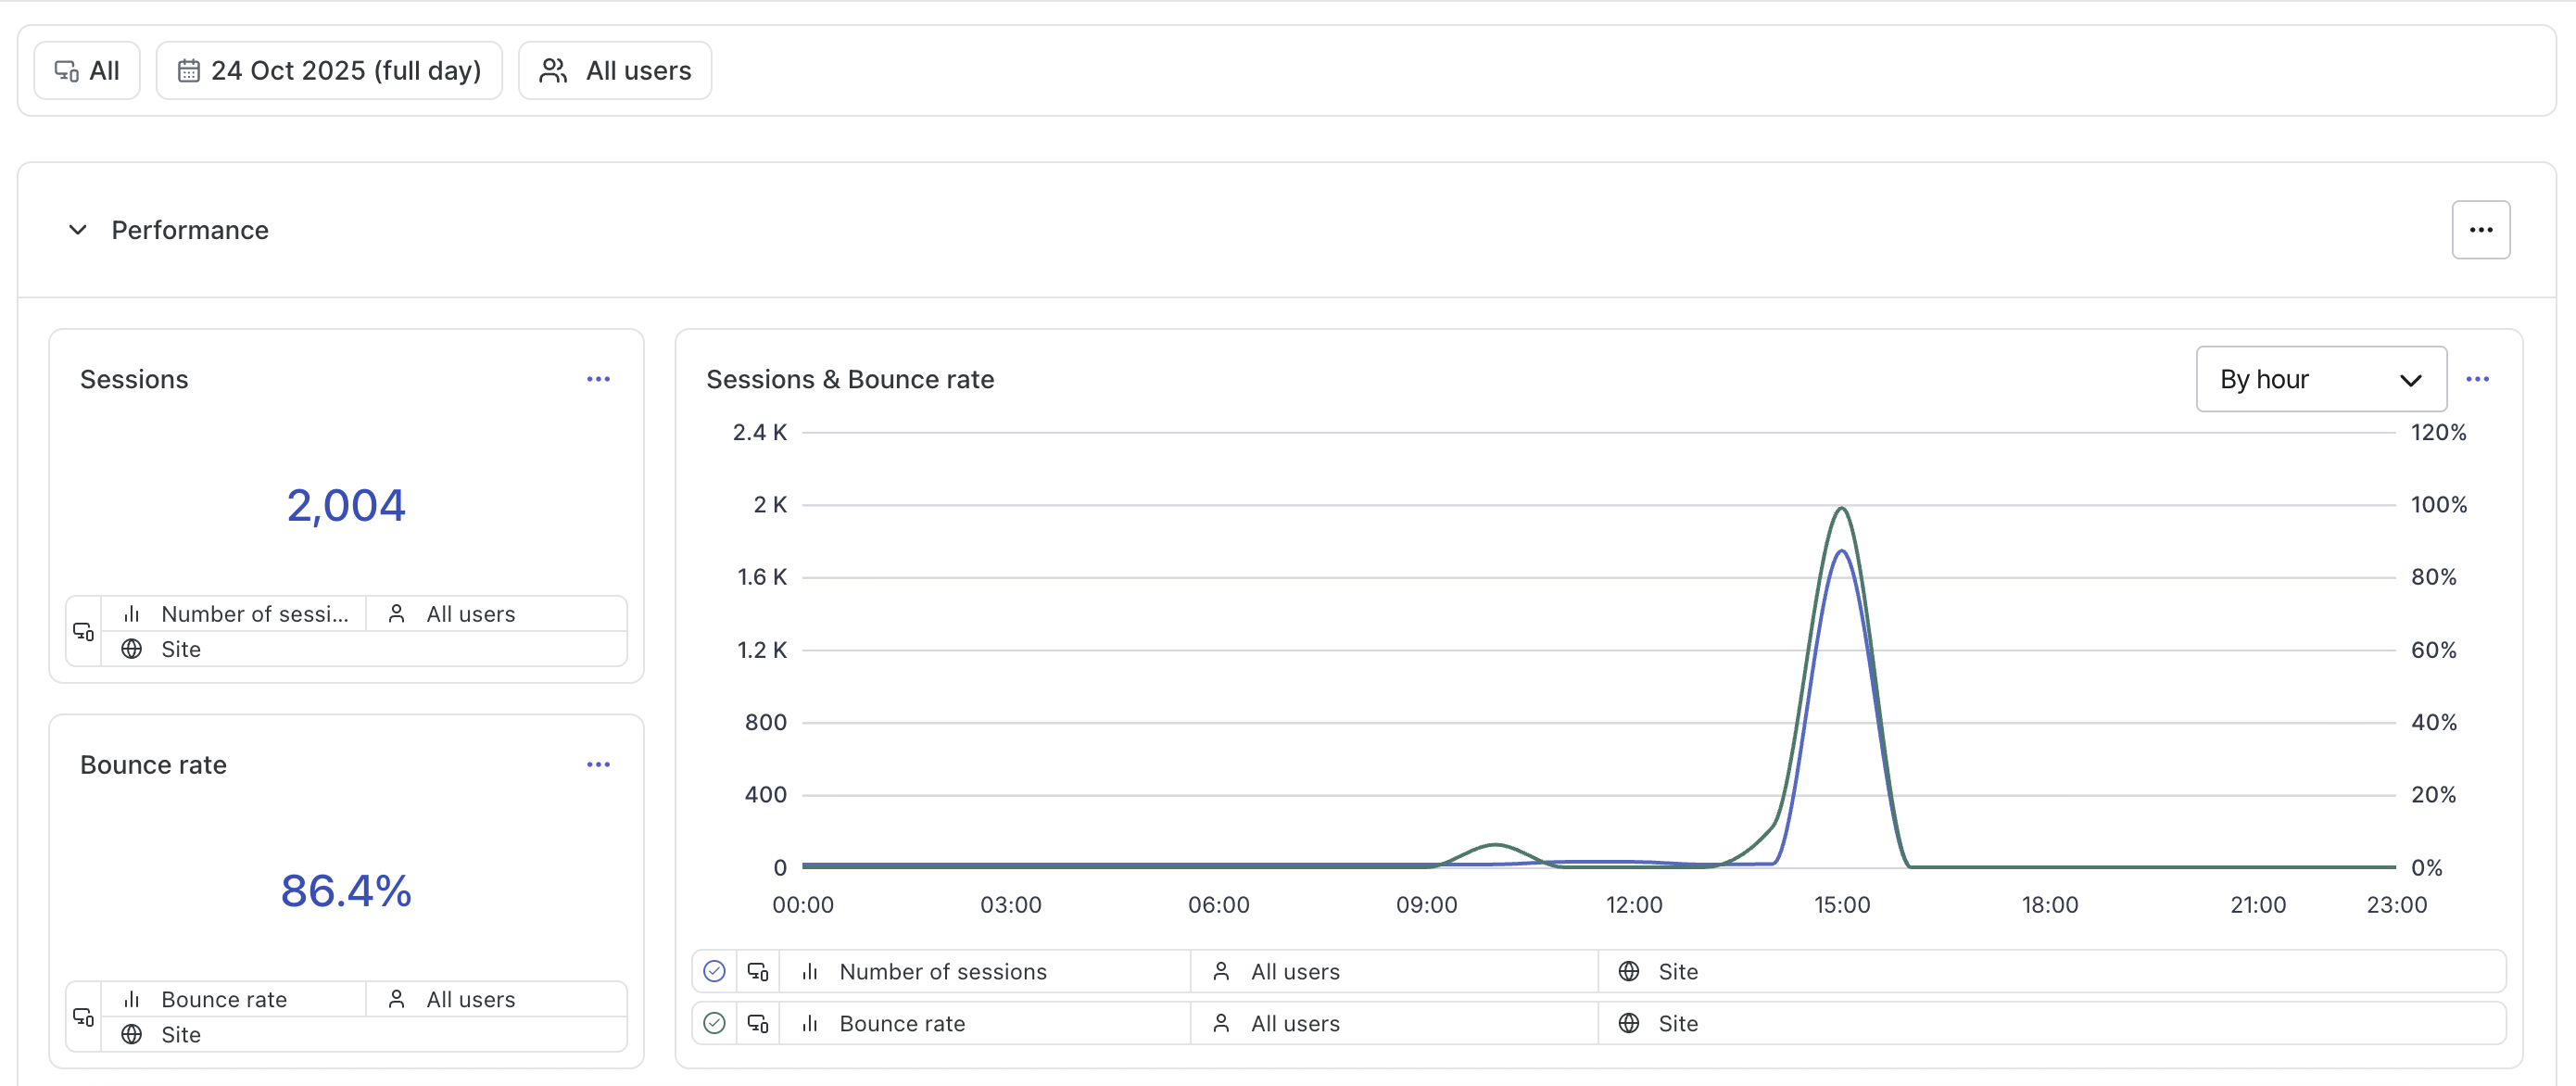
Task: Click the 20% right axis label
Action: point(2433,795)
